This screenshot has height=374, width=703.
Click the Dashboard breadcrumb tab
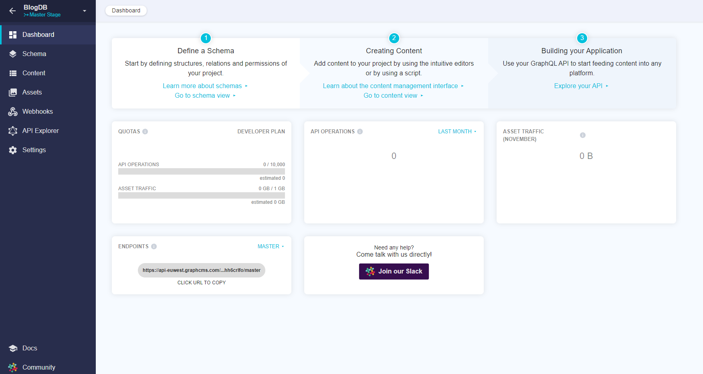point(126,10)
